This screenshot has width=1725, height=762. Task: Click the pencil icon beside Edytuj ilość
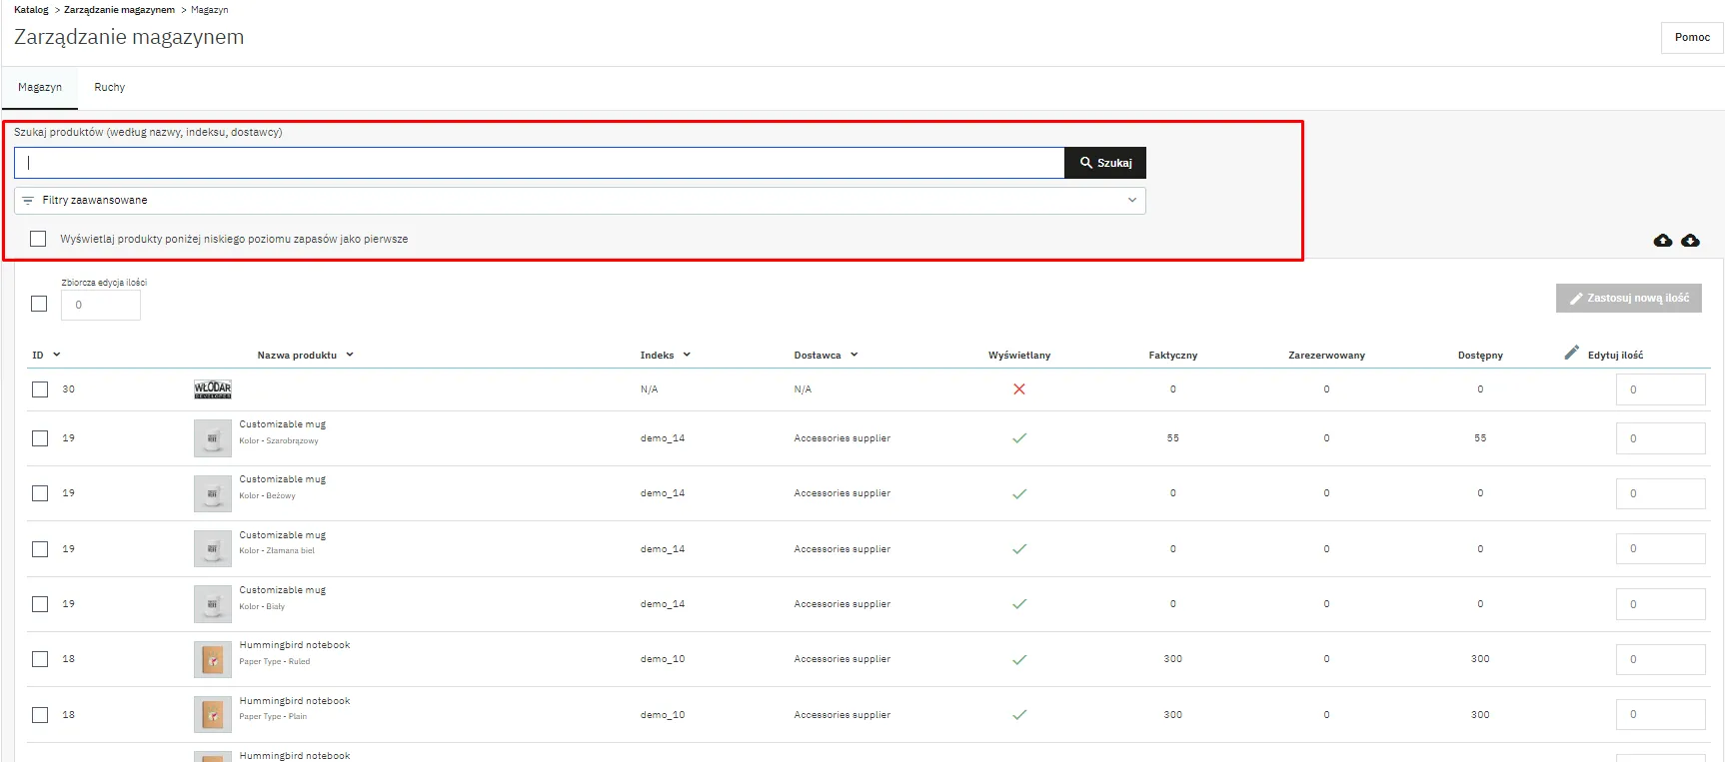click(1572, 353)
